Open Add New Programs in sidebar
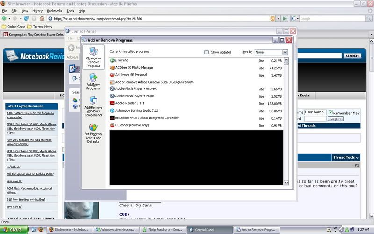Image resolution: width=374 pixels, height=234 pixels. click(x=93, y=81)
